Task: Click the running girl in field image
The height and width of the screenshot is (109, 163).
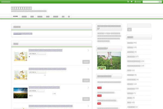Action: (x=109, y=60)
